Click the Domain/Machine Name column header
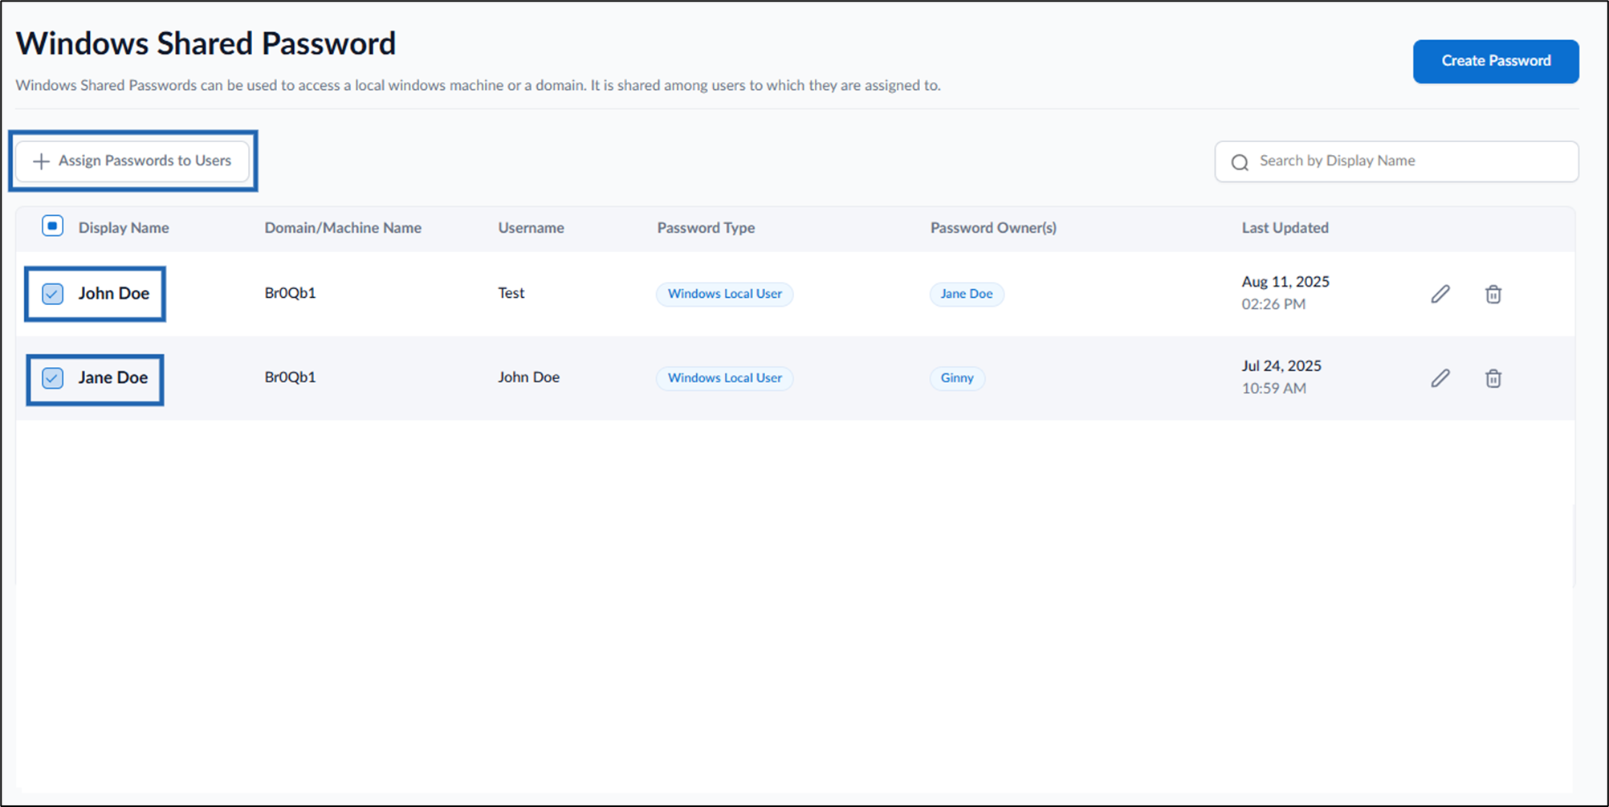This screenshot has width=1609, height=807. (x=343, y=228)
